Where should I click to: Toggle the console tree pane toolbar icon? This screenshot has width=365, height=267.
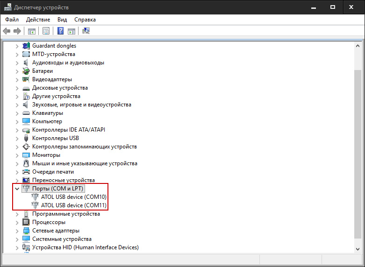click(32, 31)
